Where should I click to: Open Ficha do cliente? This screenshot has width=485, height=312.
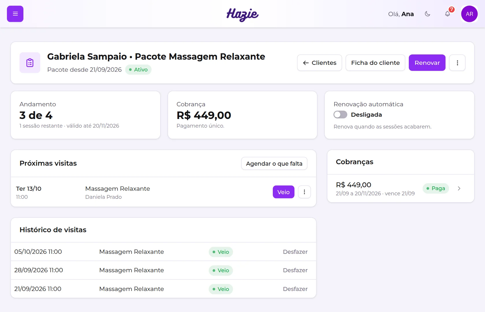click(375, 63)
